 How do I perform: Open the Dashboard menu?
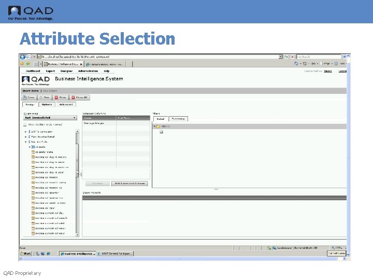coord(33,71)
